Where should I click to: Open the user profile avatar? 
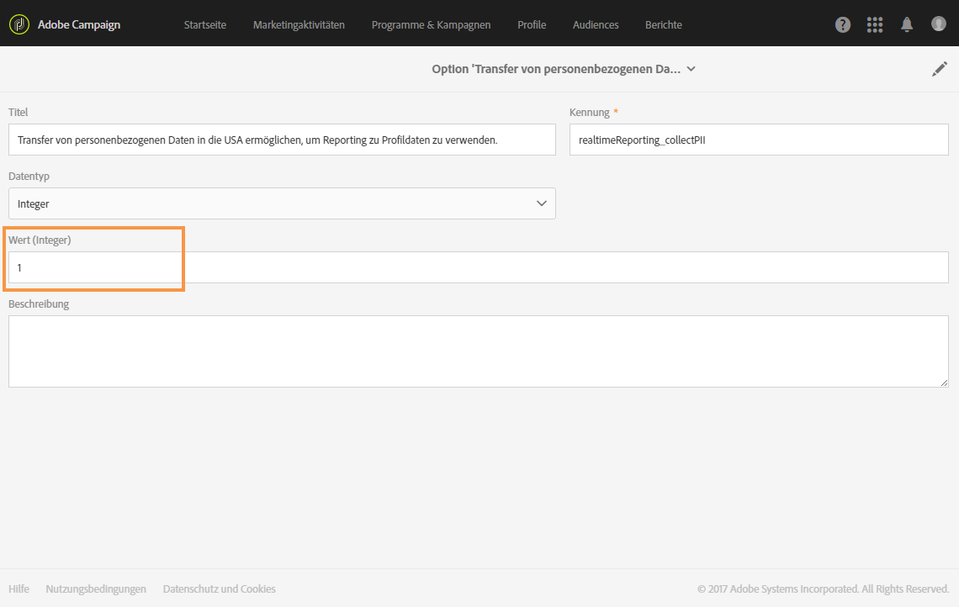point(939,24)
